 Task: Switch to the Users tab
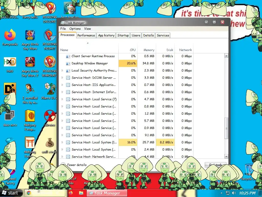(x=136, y=35)
